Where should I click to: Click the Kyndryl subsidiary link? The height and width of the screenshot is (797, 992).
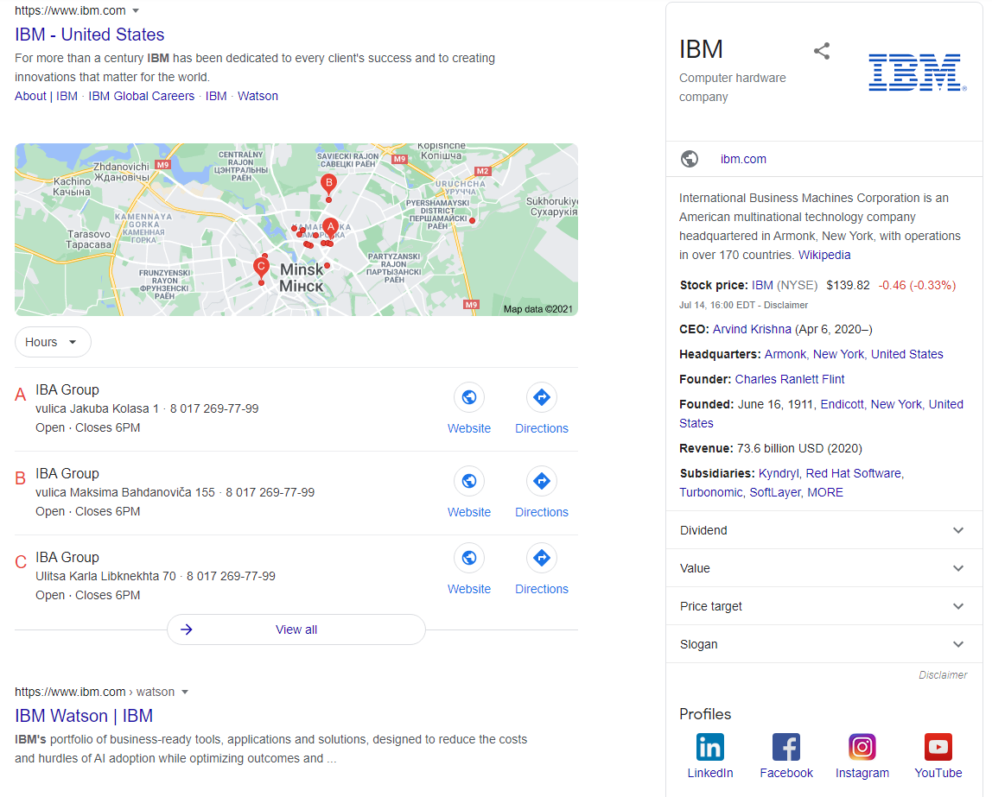pyautogui.click(x=779, y=473)
